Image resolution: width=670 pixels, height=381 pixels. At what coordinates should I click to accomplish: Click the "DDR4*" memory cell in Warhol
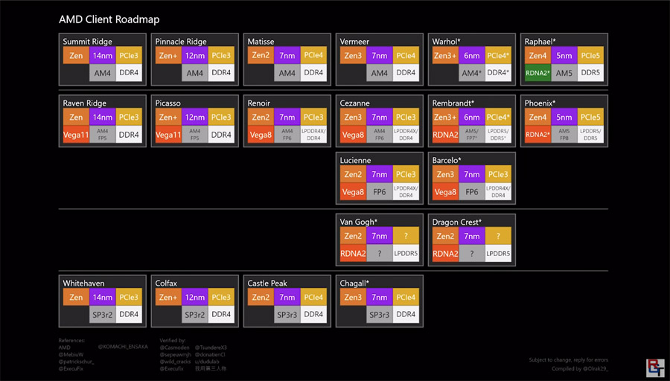click(498, 73)
